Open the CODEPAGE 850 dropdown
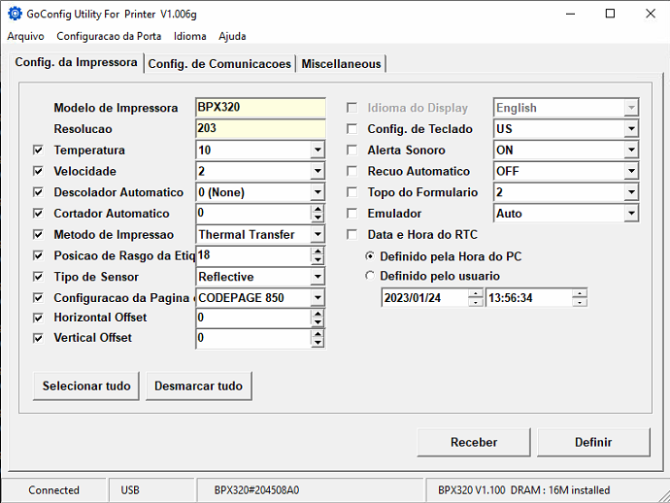The width and height of the screenshot is (670, 503). [318, 298]
